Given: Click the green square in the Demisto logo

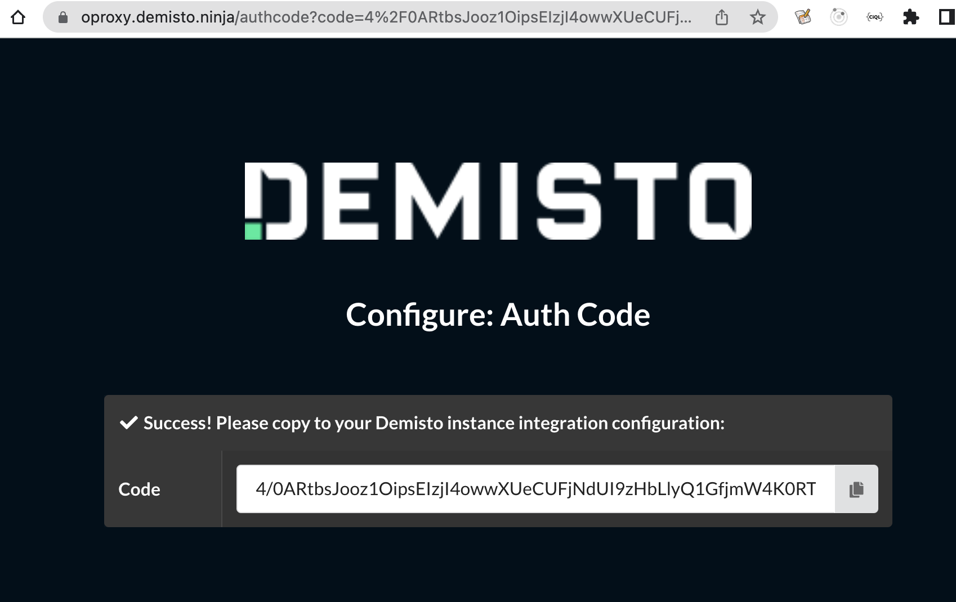Looking at the screenshot, I should [253, 230].
